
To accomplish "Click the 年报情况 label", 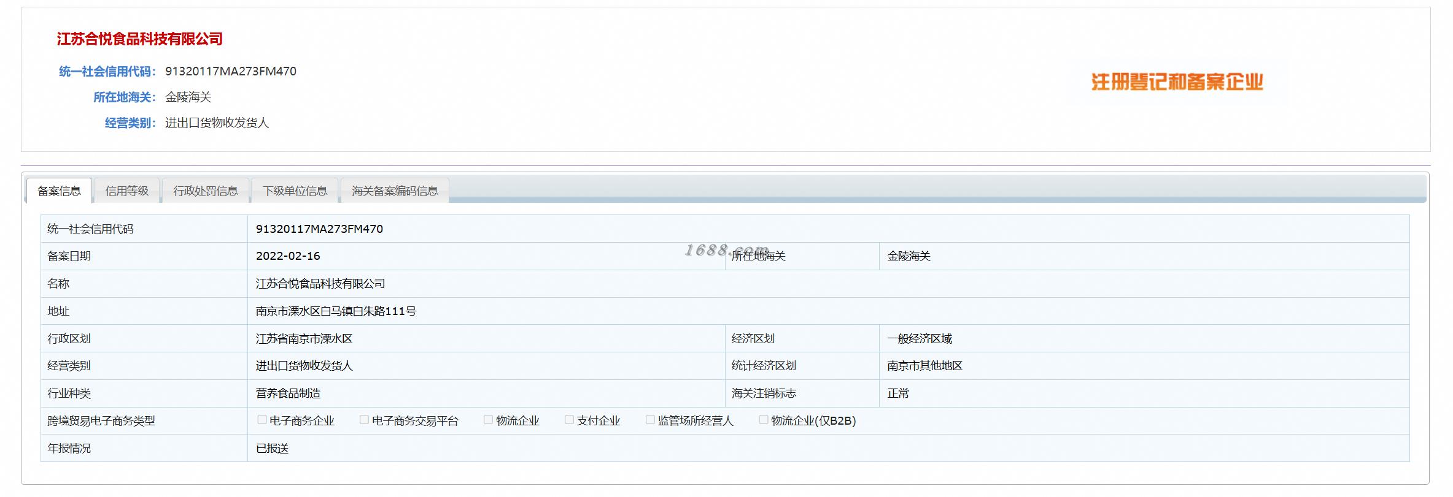I will pyautogui.click(x=69, y=449).
